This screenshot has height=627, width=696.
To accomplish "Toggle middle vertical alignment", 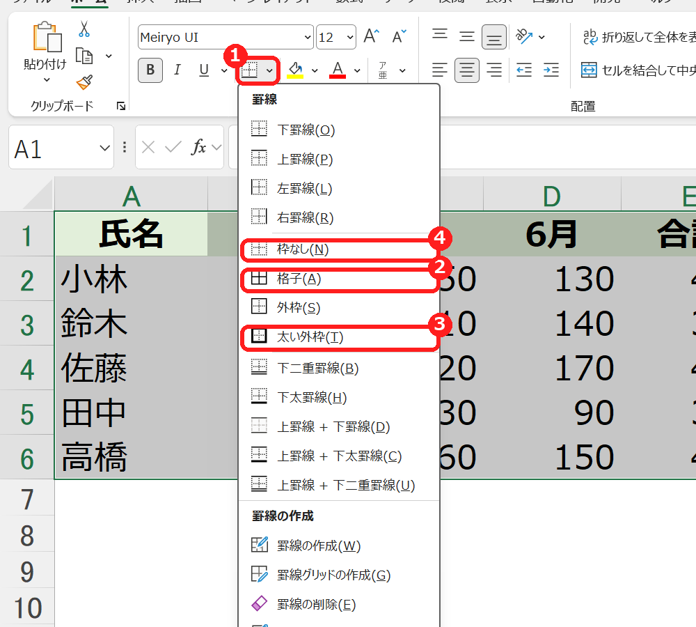I will point(467,36).
